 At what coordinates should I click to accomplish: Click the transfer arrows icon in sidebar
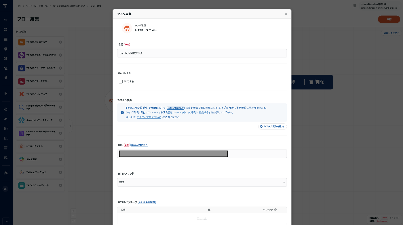[x=6, y=20]
